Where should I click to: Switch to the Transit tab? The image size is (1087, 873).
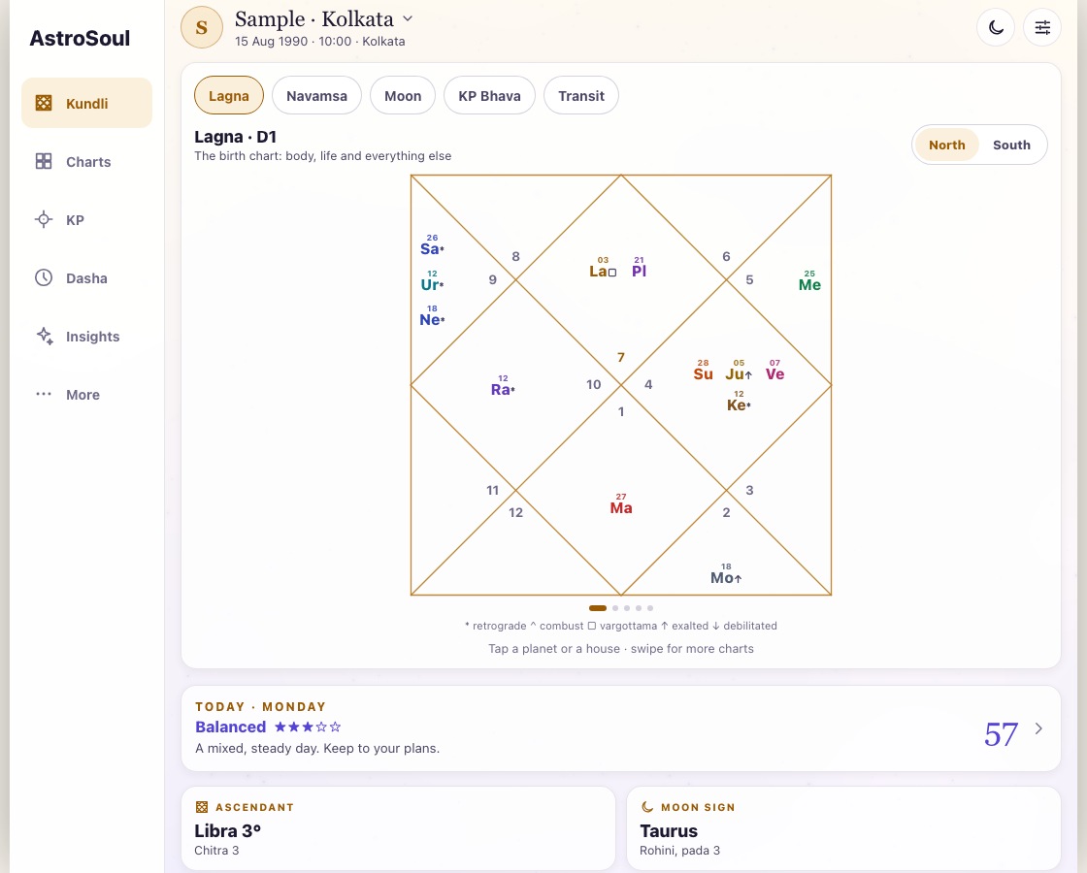(581, 96)
